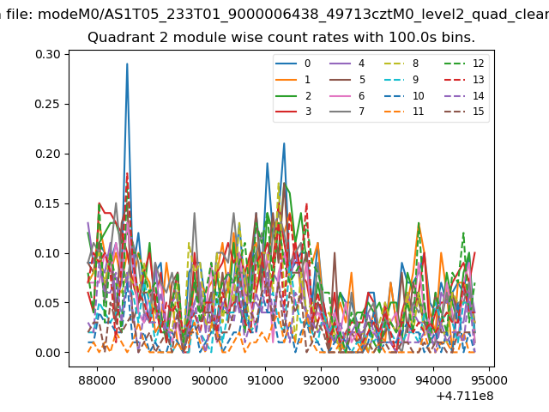Click the x-axis tick label 93000

[x=377, y=380]
